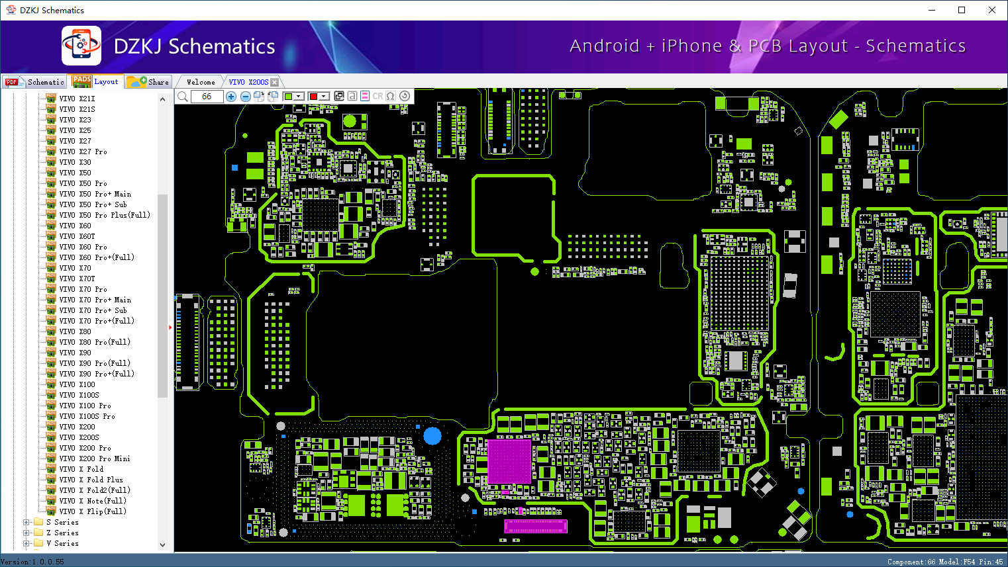Select VIVO X50 Pro Plus(Full) entry
The height and width of the screenshot is (567, 1008).
click(x=105, y=215)
